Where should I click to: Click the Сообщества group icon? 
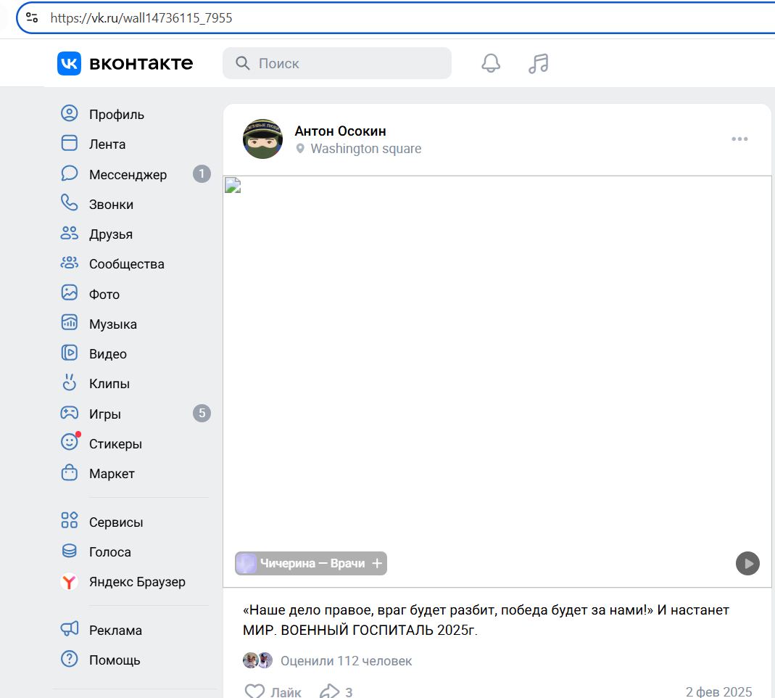tap(69, 263)
